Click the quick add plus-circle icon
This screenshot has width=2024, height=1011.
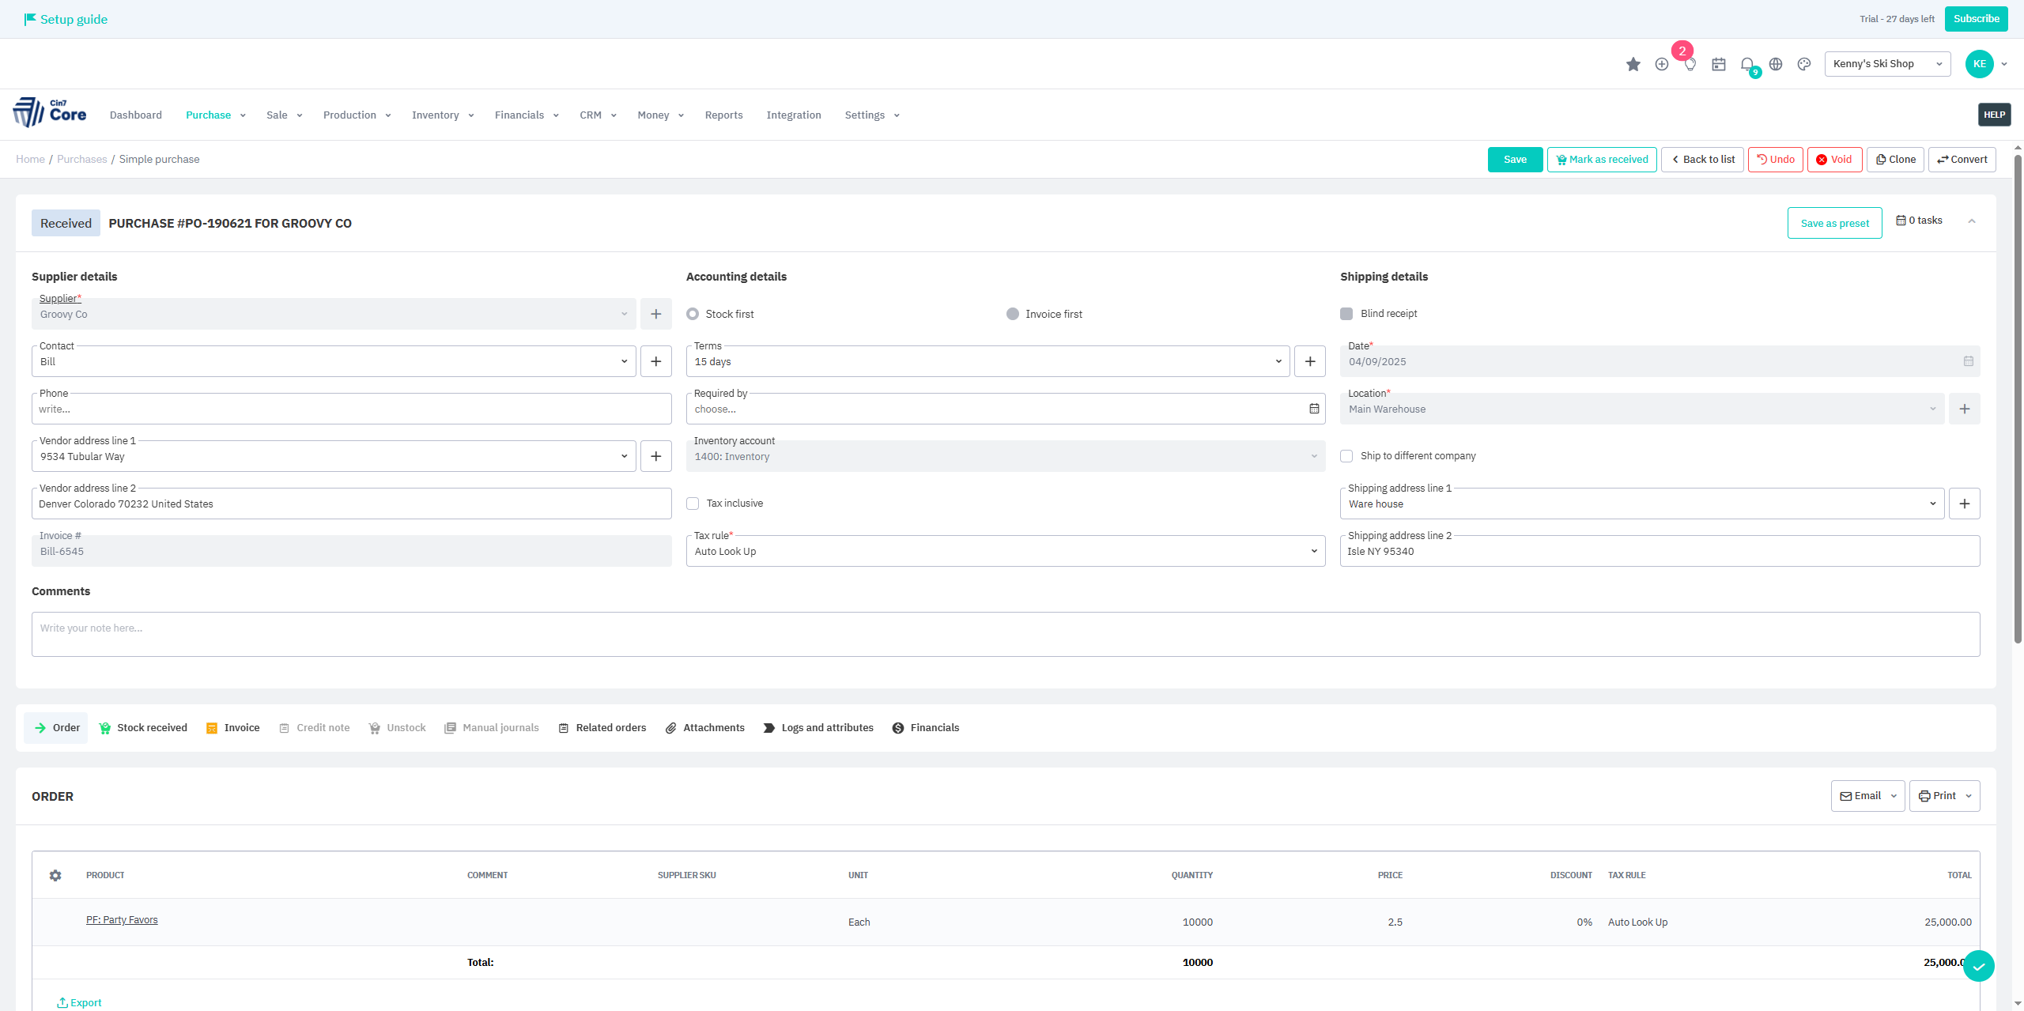(1661, 64)
